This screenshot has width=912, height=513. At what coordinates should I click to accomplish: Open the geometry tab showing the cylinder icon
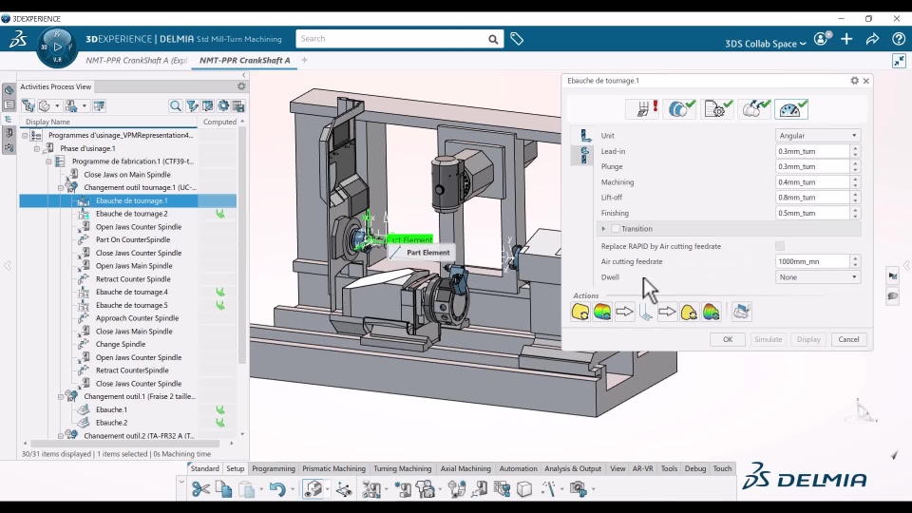[x=680, y=108]
